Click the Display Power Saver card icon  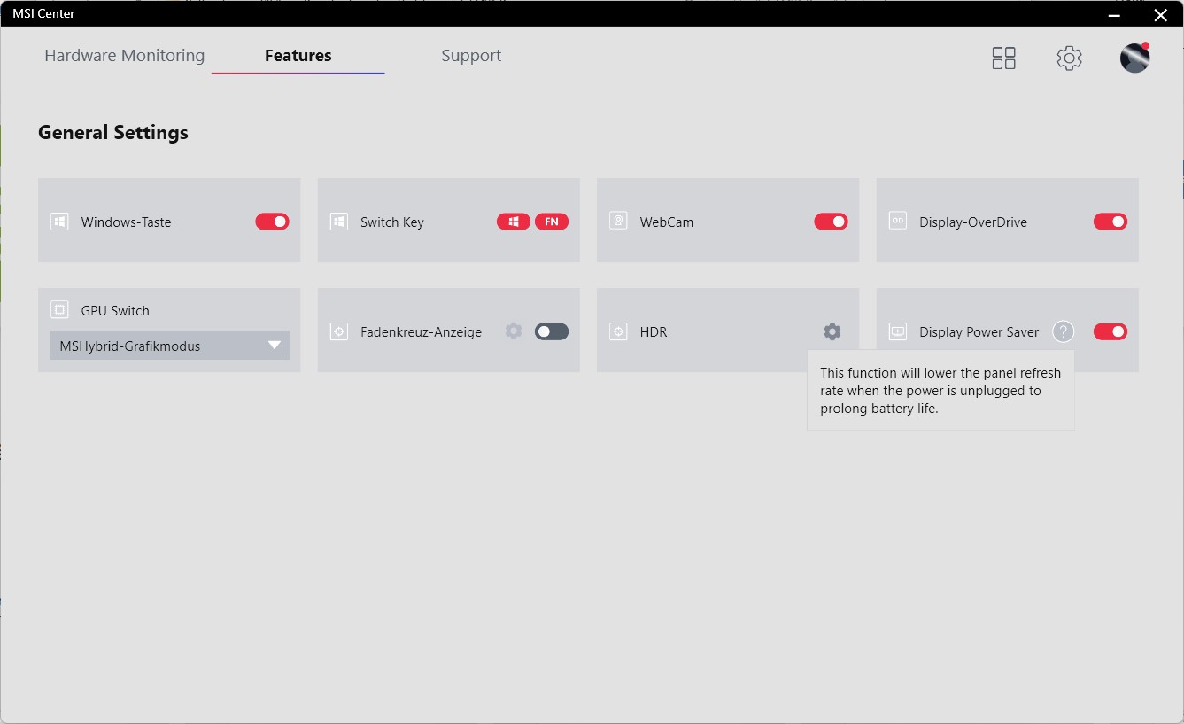897,331
